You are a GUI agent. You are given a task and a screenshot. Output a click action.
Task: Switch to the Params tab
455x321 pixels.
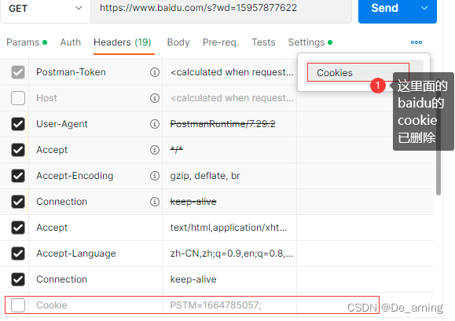point(27,42)
